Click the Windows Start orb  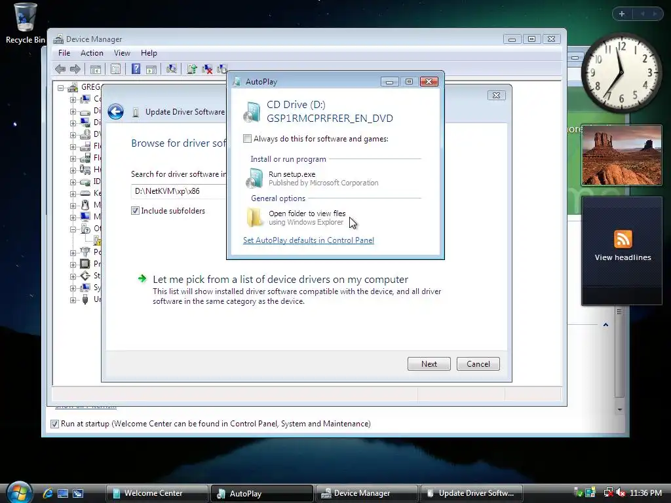click(19, 493)
